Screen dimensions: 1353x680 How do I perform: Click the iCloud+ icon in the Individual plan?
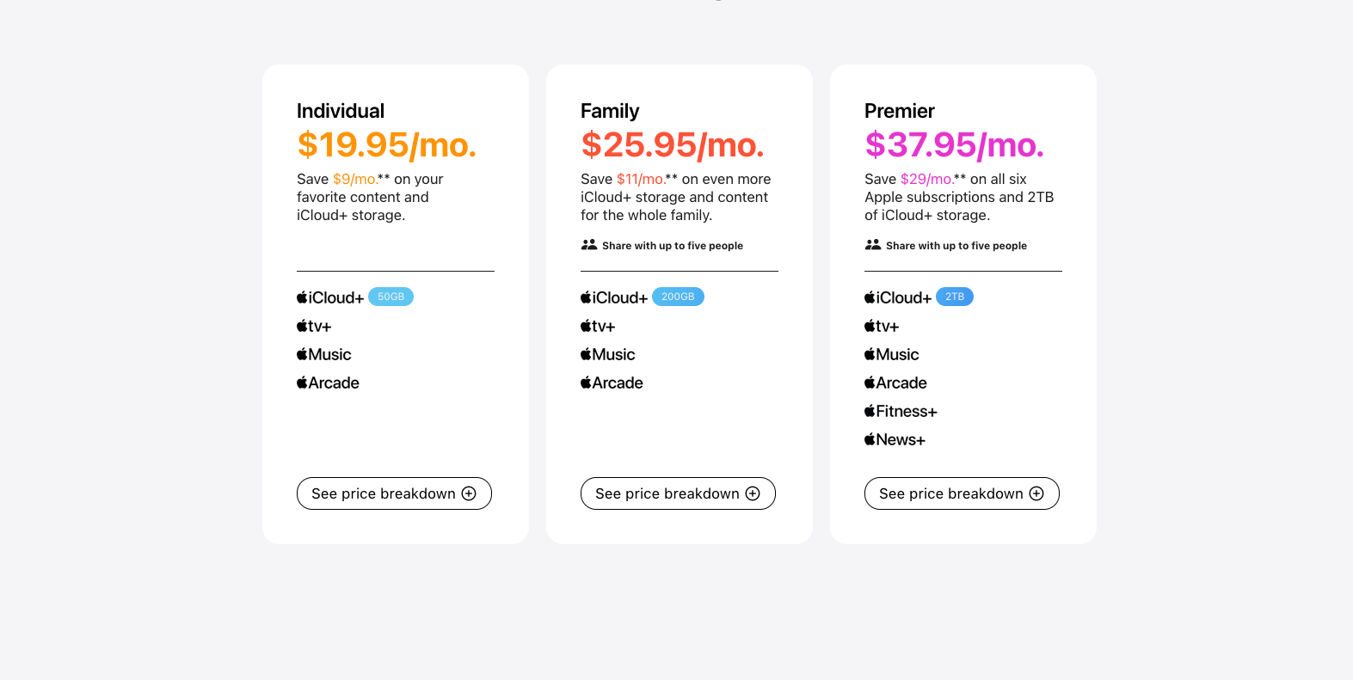[301, 297]
